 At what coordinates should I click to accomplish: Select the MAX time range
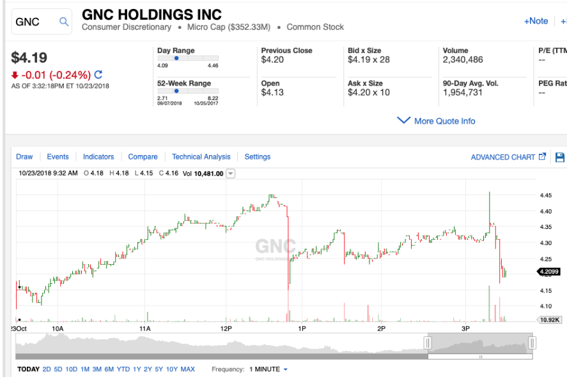point(188,369)
